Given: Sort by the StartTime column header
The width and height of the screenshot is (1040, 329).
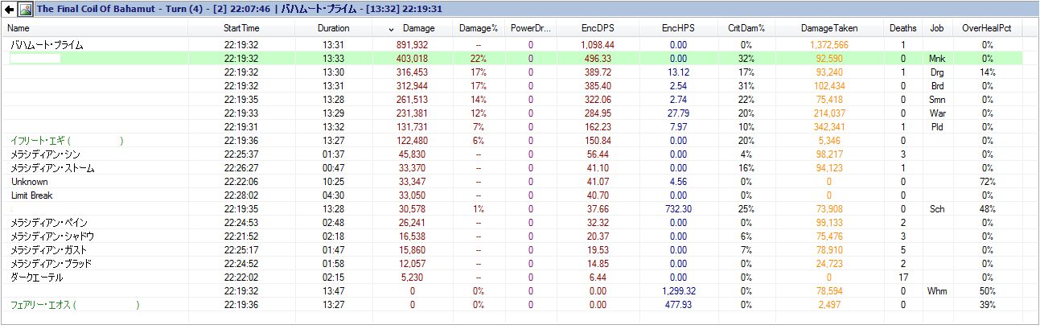Looking at the screenshot, I should [x=241, y=28].
